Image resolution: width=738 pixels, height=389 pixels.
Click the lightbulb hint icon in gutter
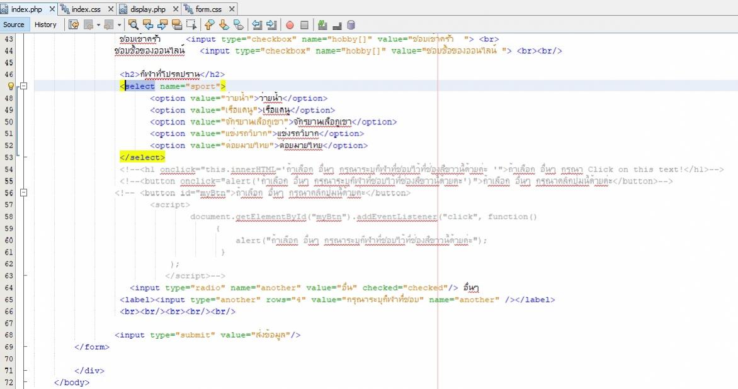click(10, 86)
